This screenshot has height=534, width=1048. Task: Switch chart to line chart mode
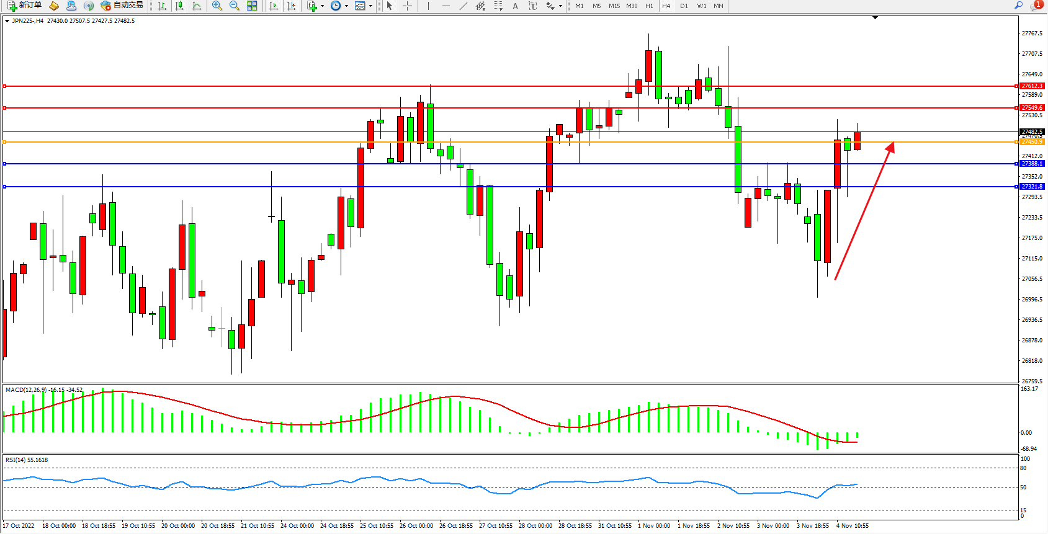tap(197, 6)
